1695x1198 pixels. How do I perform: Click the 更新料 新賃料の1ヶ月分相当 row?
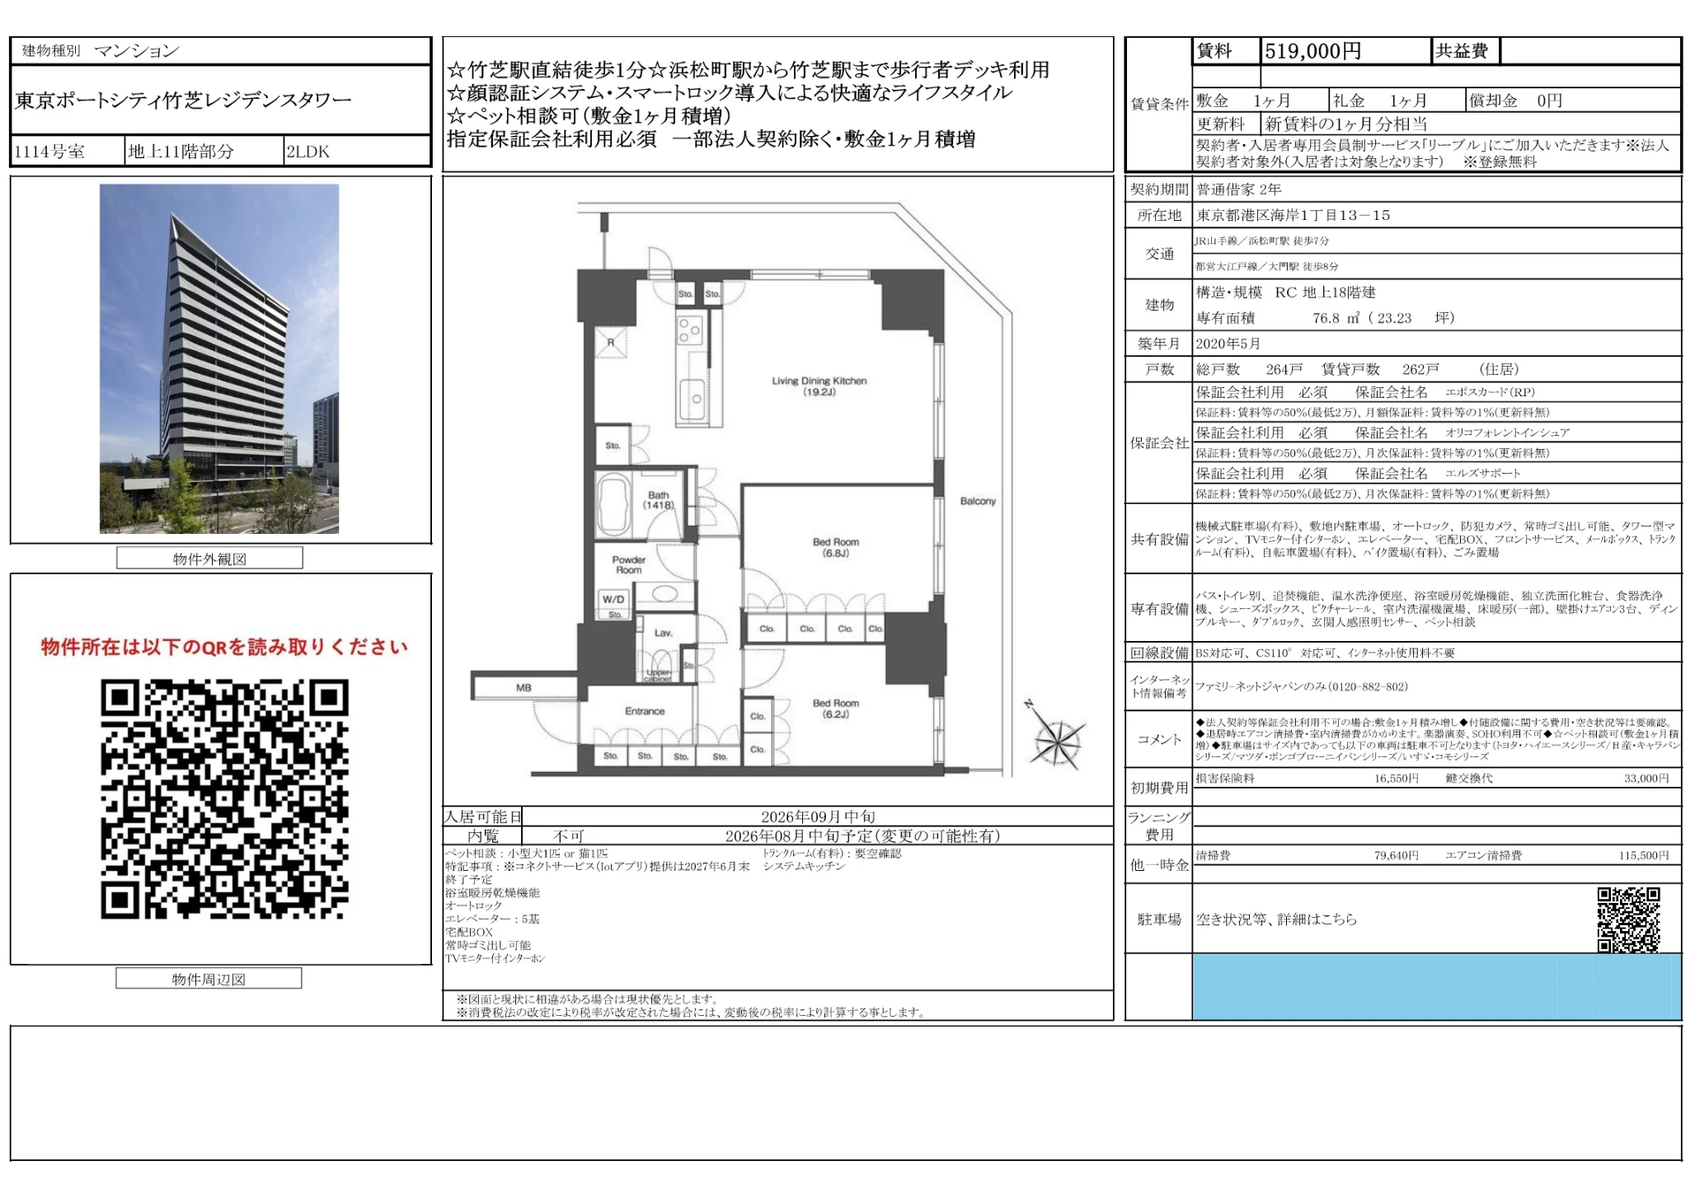click(x=1437, y=124)
